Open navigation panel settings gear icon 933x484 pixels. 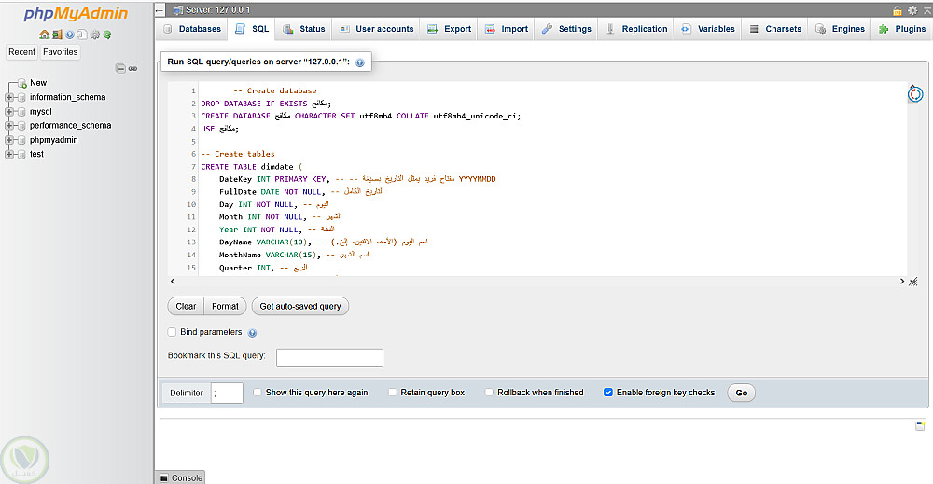(x=94, y=35)
